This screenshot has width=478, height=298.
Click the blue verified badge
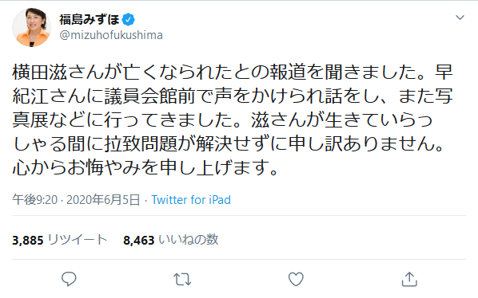click(x=129, y=20)
